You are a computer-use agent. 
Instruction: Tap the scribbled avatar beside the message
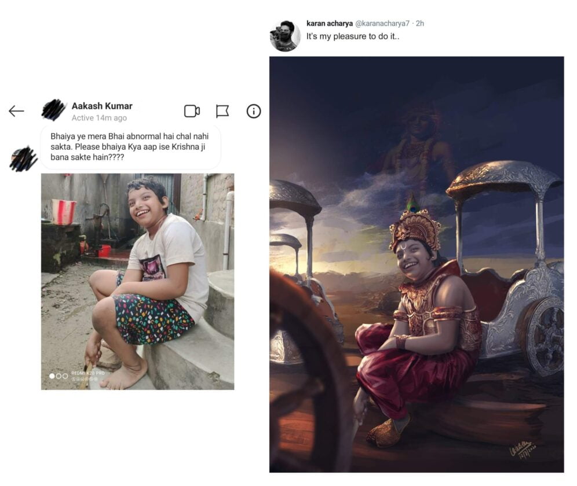[24, 159]
